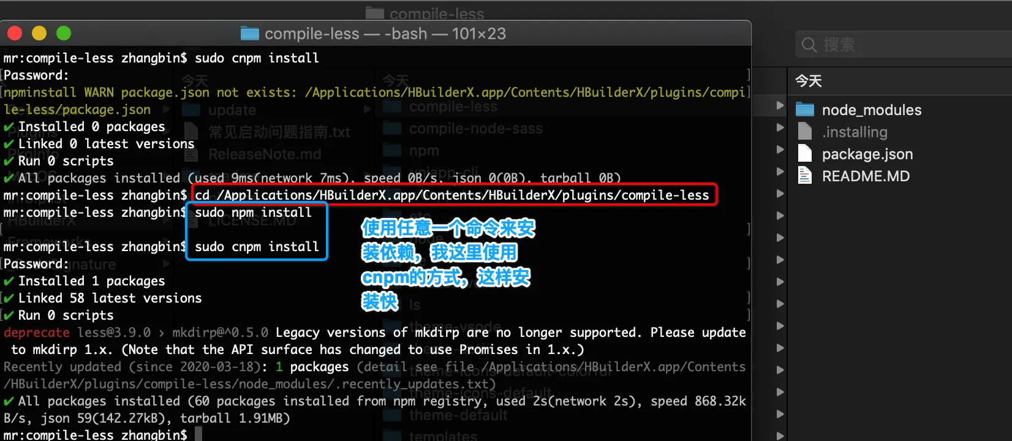Viewport: 1012px width, 441px height.
Task: Click the folder proxy icon in the Terminal title bar
Action: (250, 33)
